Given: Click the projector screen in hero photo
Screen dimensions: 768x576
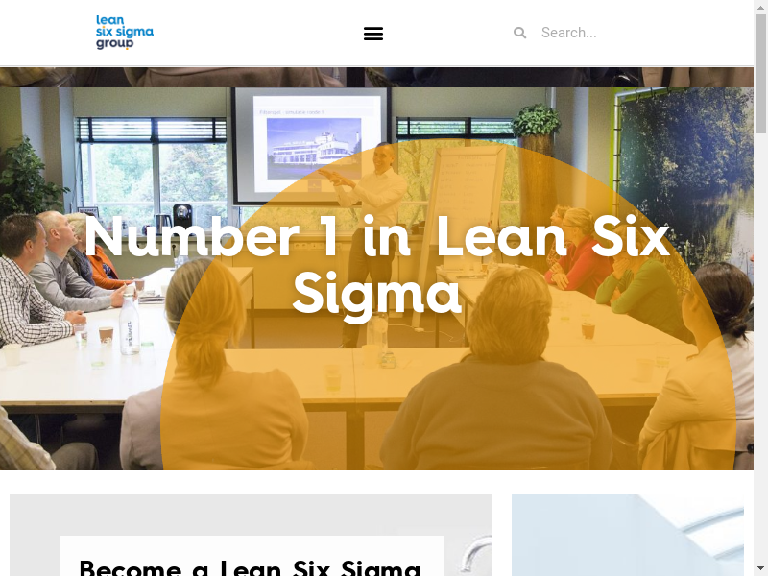Looking at the screenshot, I should pos(311,146).
